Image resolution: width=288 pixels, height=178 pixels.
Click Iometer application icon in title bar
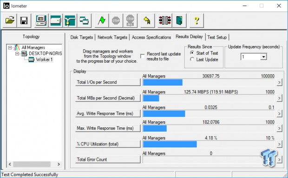(6, 6)
